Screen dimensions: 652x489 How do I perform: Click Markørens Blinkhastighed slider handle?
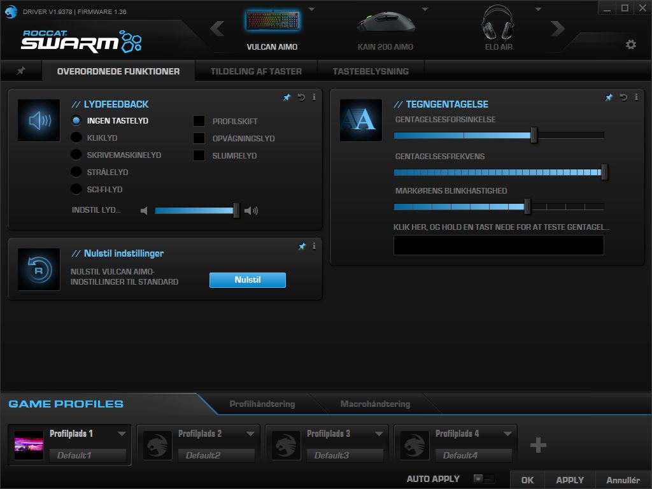point(527,206)
